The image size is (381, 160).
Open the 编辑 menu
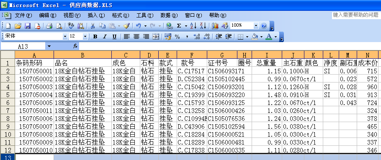point(48,15)
